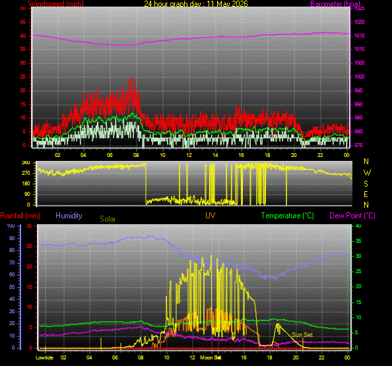This screenshot has width=392, height=366.
Task: Click the '985' barometer axis value
Action: point(358,117)
